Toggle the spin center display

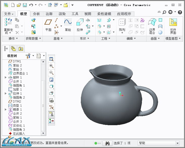tap(51, 121)
